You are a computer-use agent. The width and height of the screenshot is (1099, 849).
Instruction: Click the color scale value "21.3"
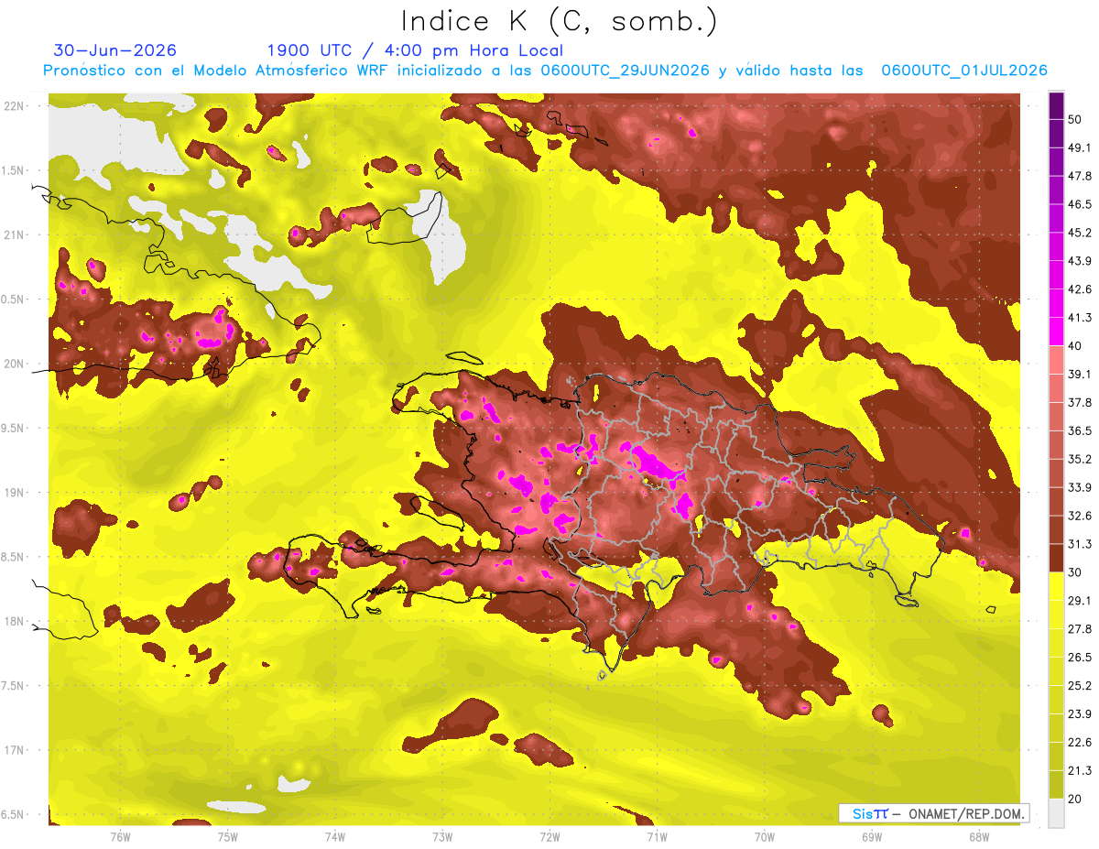tap(1079, 771)
